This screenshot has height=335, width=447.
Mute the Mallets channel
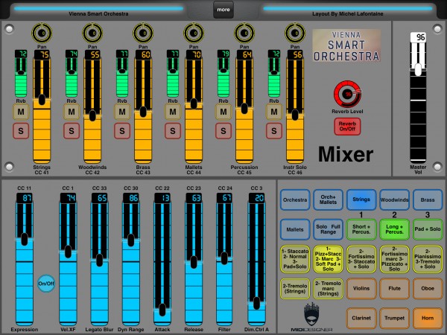tap(173, 112)
